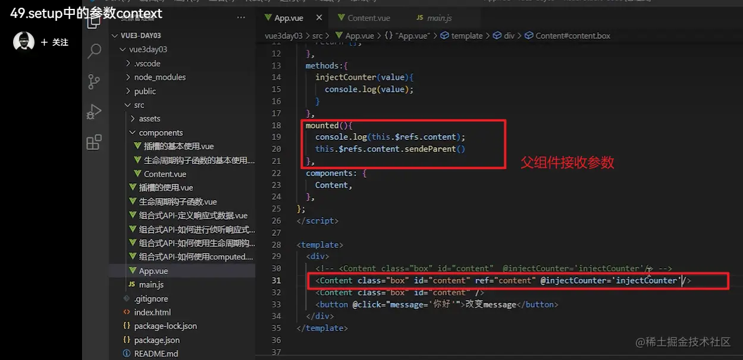Click the {} "App.vue" breadcrumb symbol

pos(407,36)
